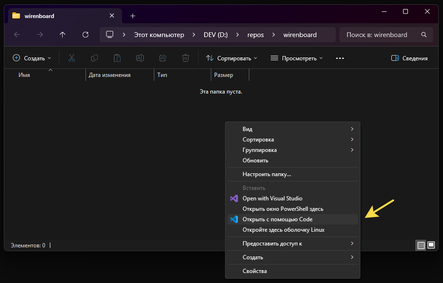The width and height of the screenshot is (443, 283).
Task: Expand the Сортировка submenu
Action: point(293,140)
